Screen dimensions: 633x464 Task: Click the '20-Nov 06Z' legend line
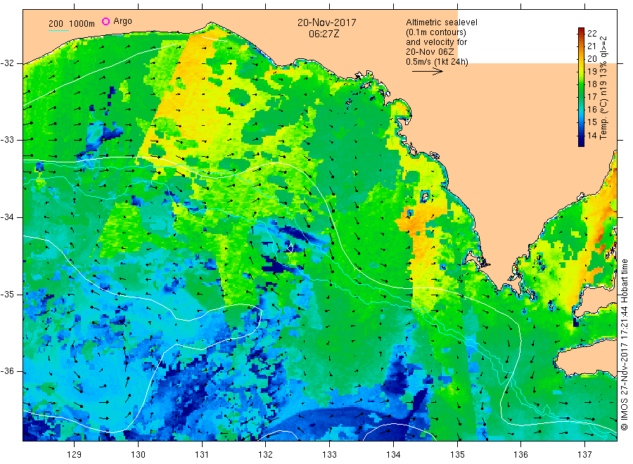430,52
